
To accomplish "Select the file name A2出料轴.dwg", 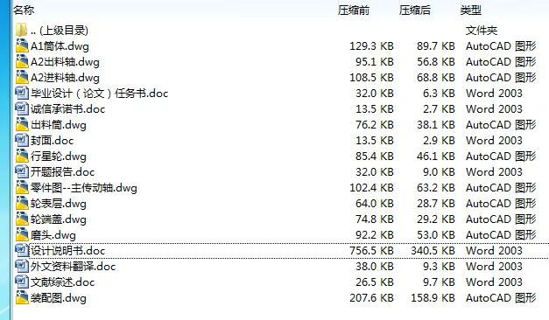I will tap(65, 62).
